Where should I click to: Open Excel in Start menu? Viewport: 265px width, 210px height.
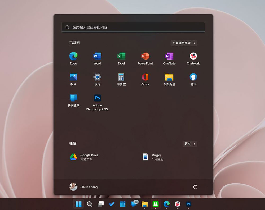click(121, 58)
